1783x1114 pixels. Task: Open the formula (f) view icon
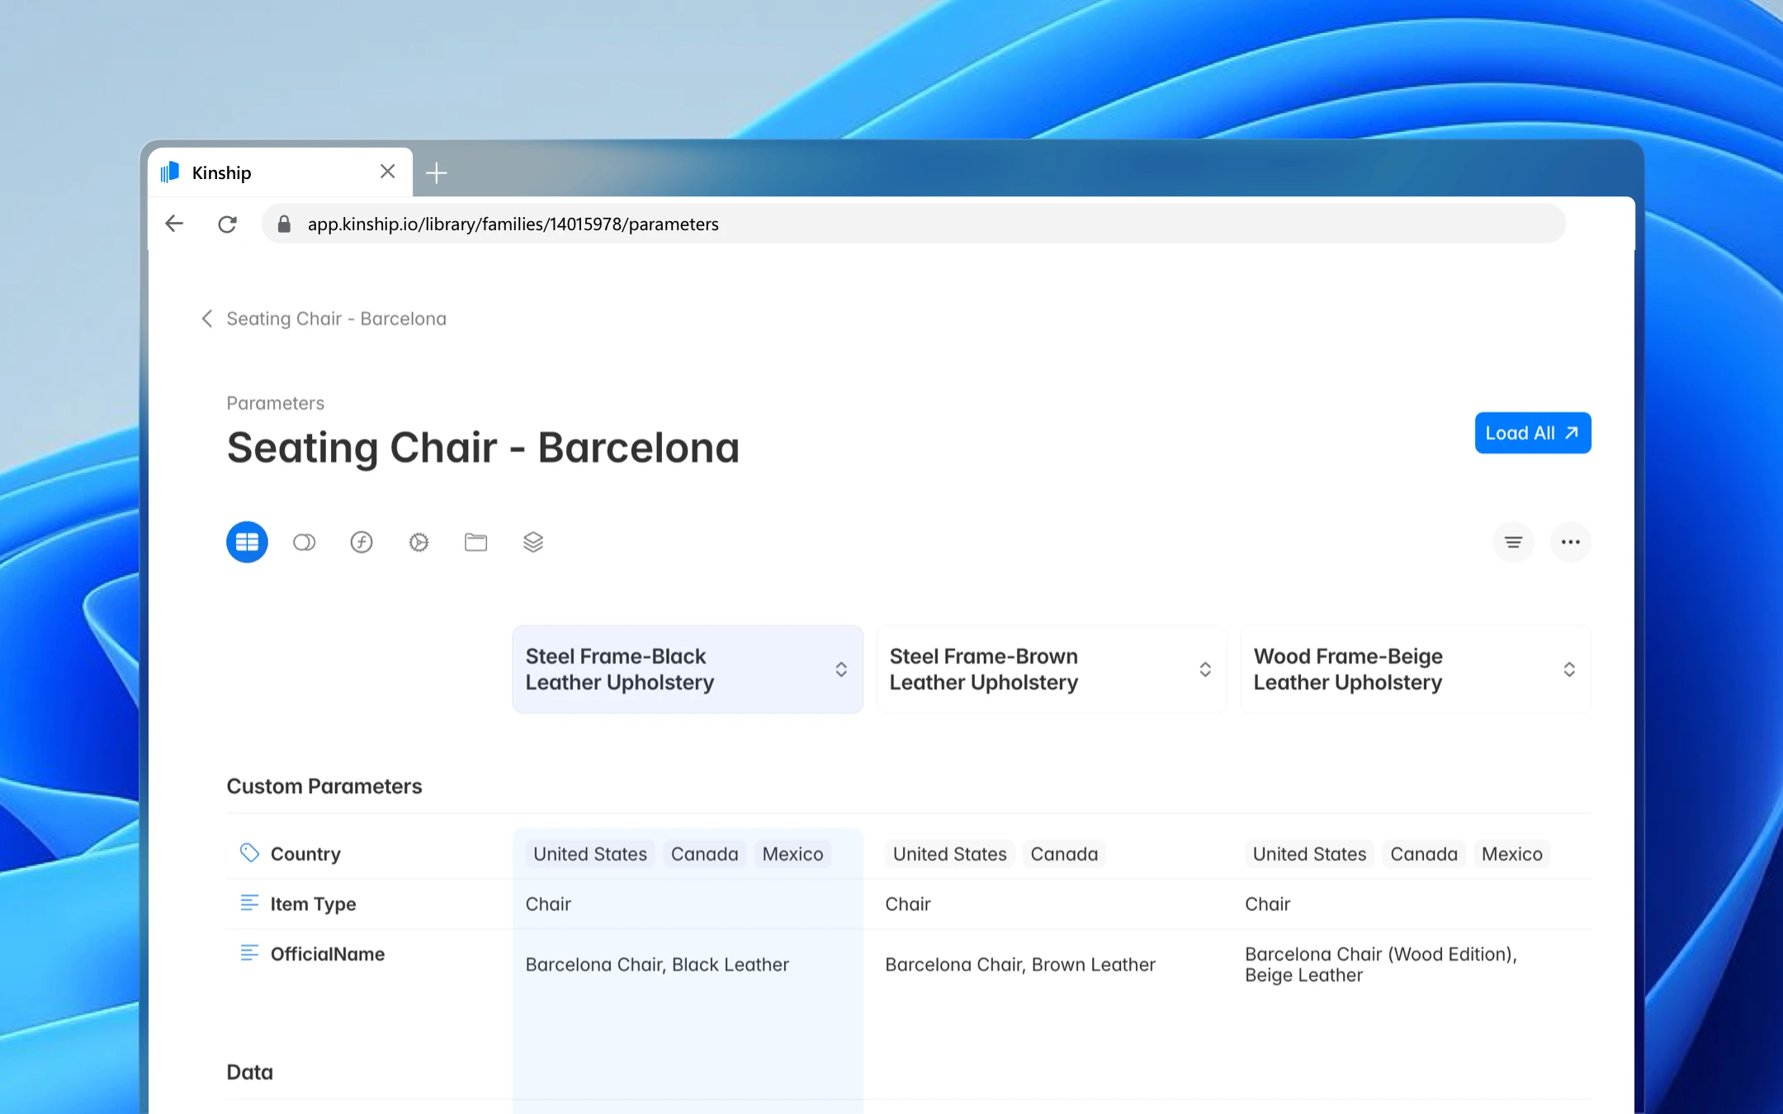pyautogui.click(x=362, y=542)
